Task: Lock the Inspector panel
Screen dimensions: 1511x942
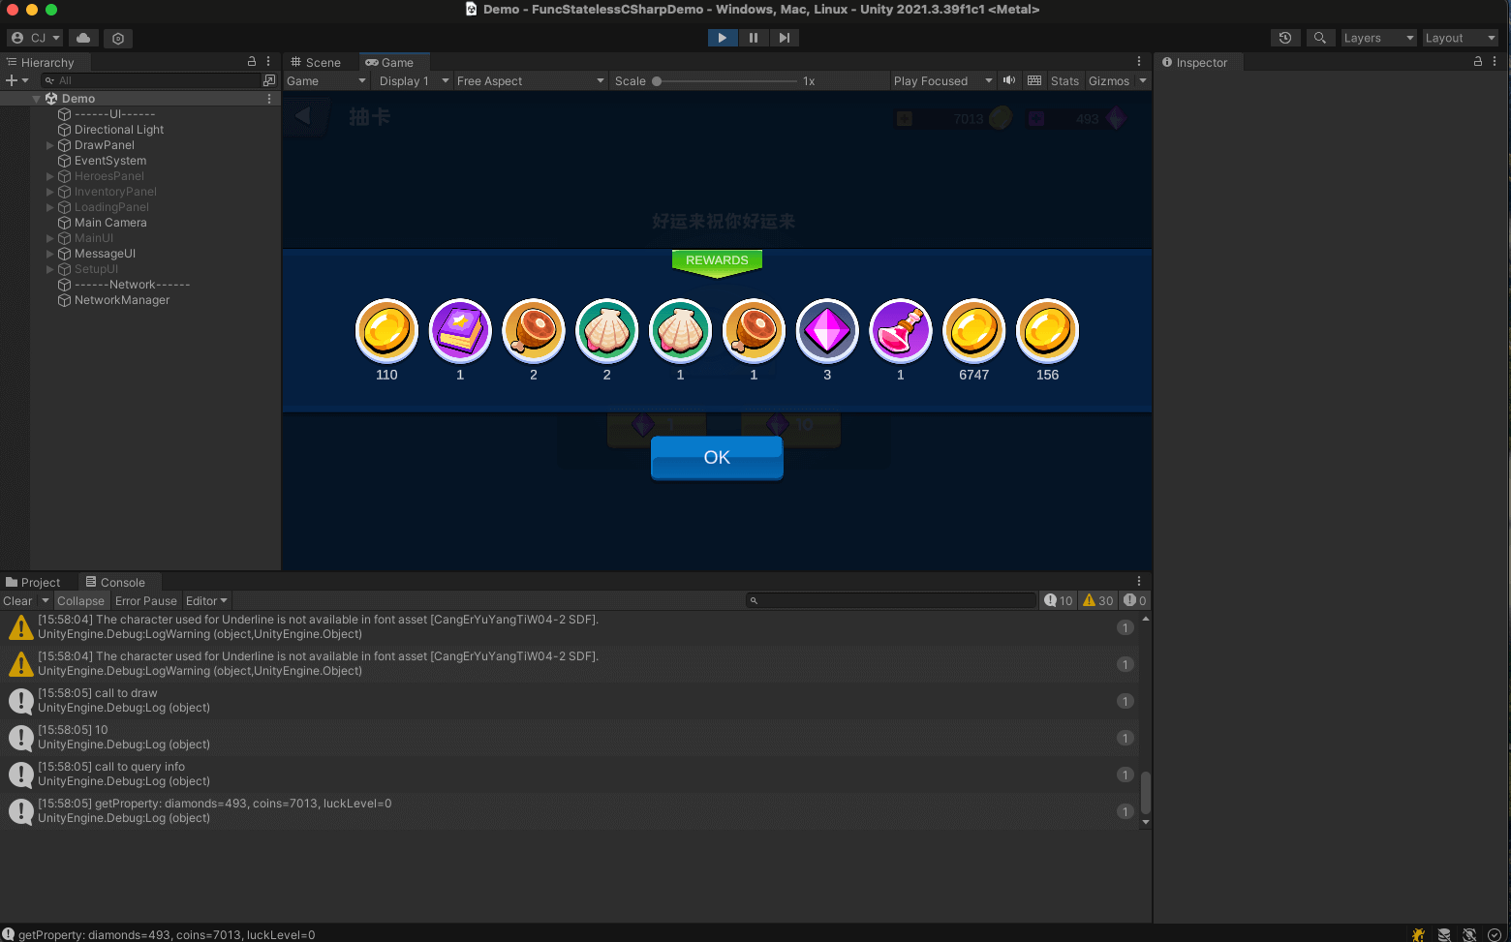Action: tap(1477, 61)
